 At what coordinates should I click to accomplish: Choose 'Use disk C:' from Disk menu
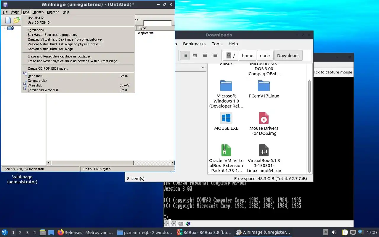pyautogui.click(x=78, y=18)
